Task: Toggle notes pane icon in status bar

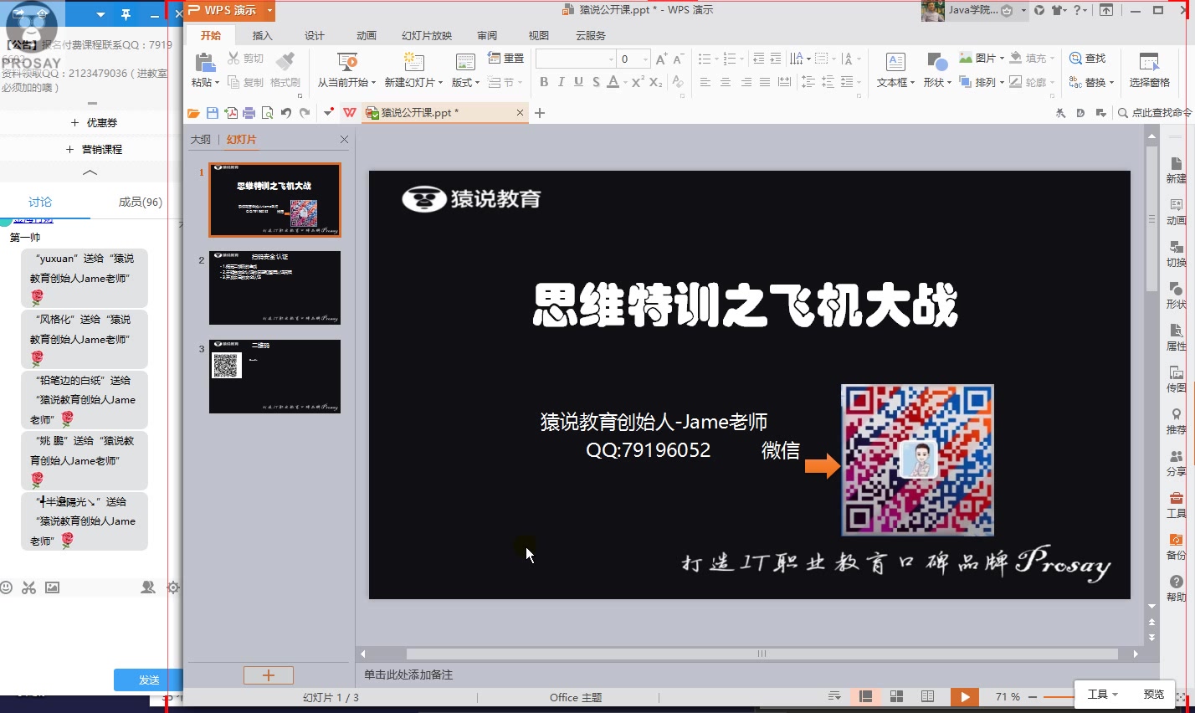Action: (834, 696)
